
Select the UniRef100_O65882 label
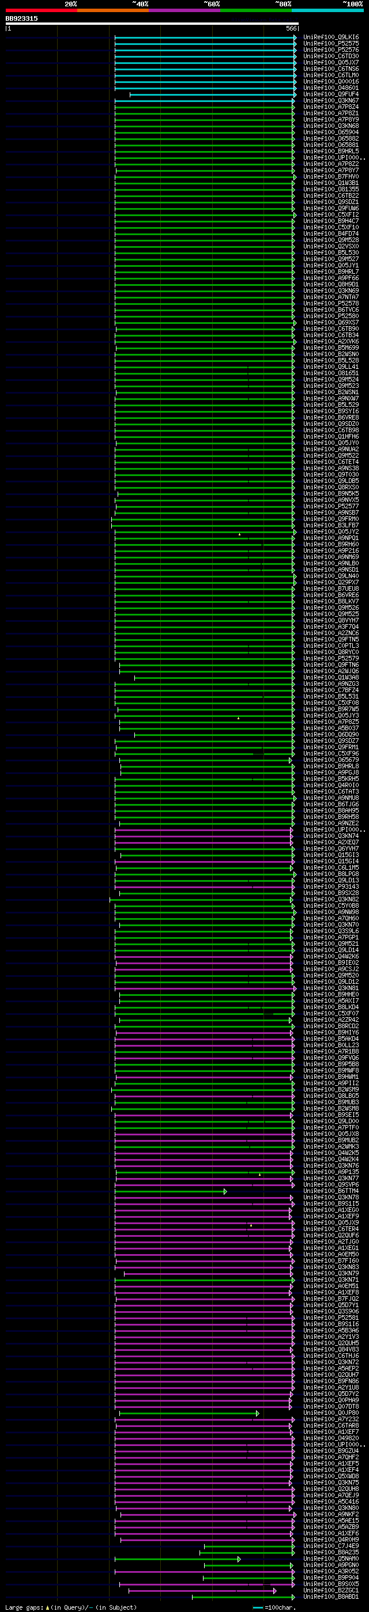coord(332,139)
